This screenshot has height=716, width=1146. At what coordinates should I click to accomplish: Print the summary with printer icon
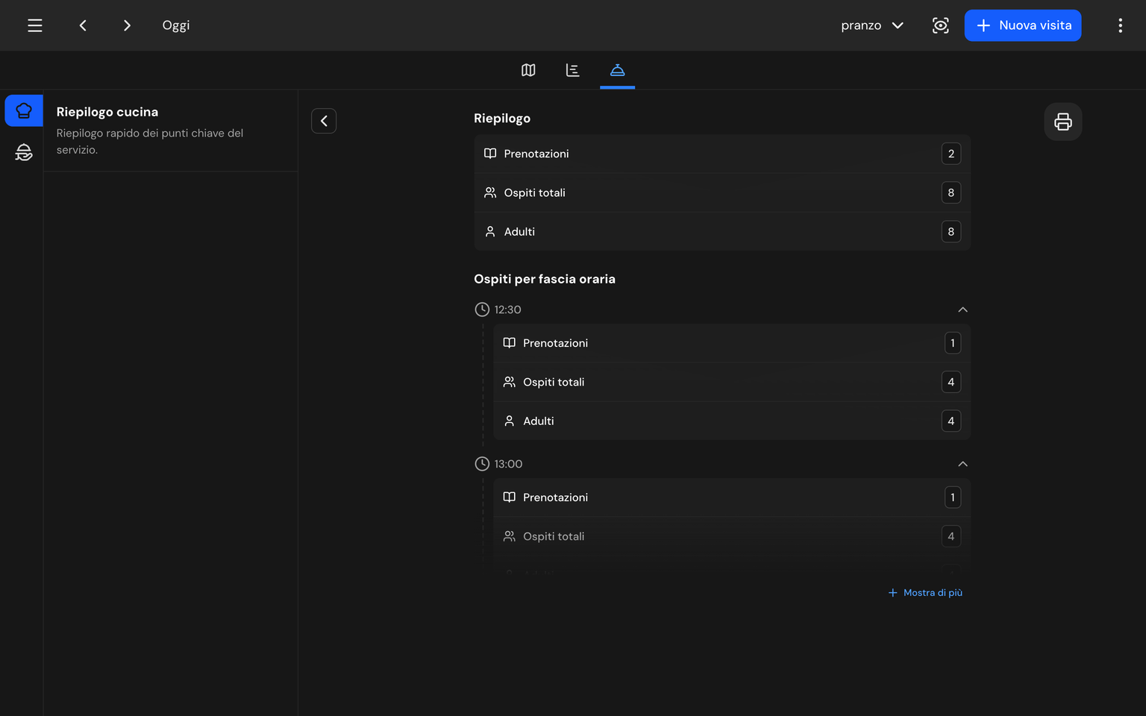click(1063, 122)
